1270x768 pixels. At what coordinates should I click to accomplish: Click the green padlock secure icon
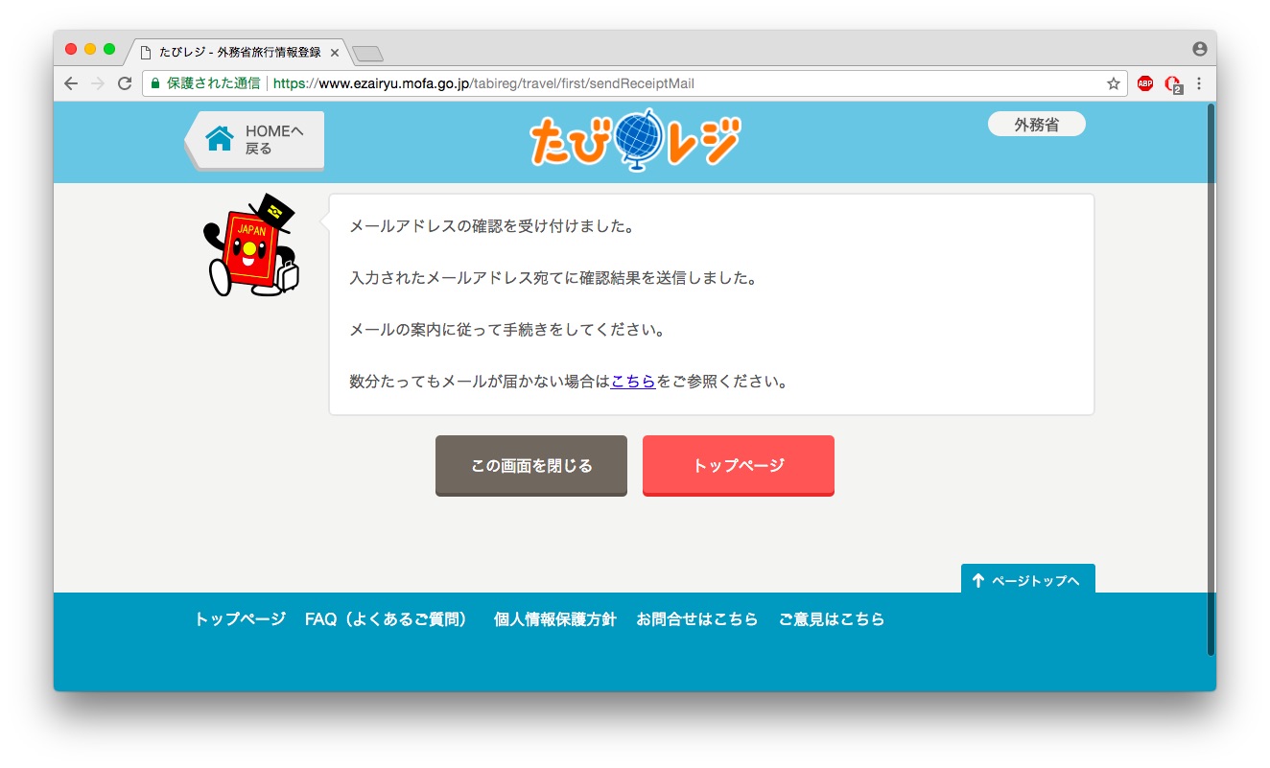[155, 83]
